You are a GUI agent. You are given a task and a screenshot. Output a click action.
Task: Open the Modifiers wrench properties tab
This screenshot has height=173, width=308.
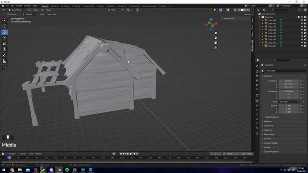257,106
